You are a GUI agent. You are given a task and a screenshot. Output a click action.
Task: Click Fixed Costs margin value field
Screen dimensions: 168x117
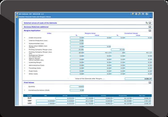(x=97, y=71)
